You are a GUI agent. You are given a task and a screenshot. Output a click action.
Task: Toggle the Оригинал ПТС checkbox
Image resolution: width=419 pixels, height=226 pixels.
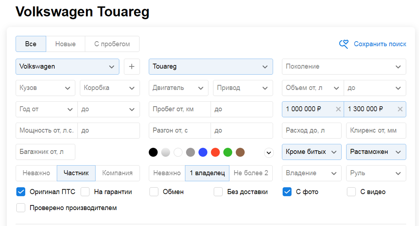(x=21, y=192)
